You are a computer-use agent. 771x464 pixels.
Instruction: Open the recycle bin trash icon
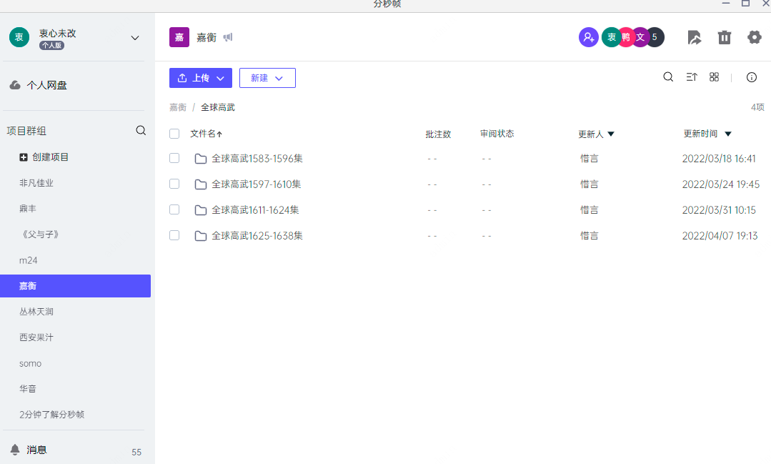point(725,37)
